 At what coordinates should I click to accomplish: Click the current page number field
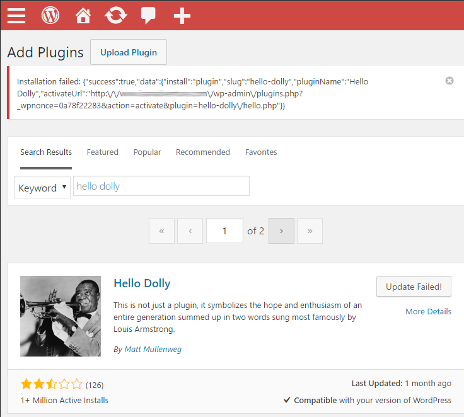pos(224,231)
